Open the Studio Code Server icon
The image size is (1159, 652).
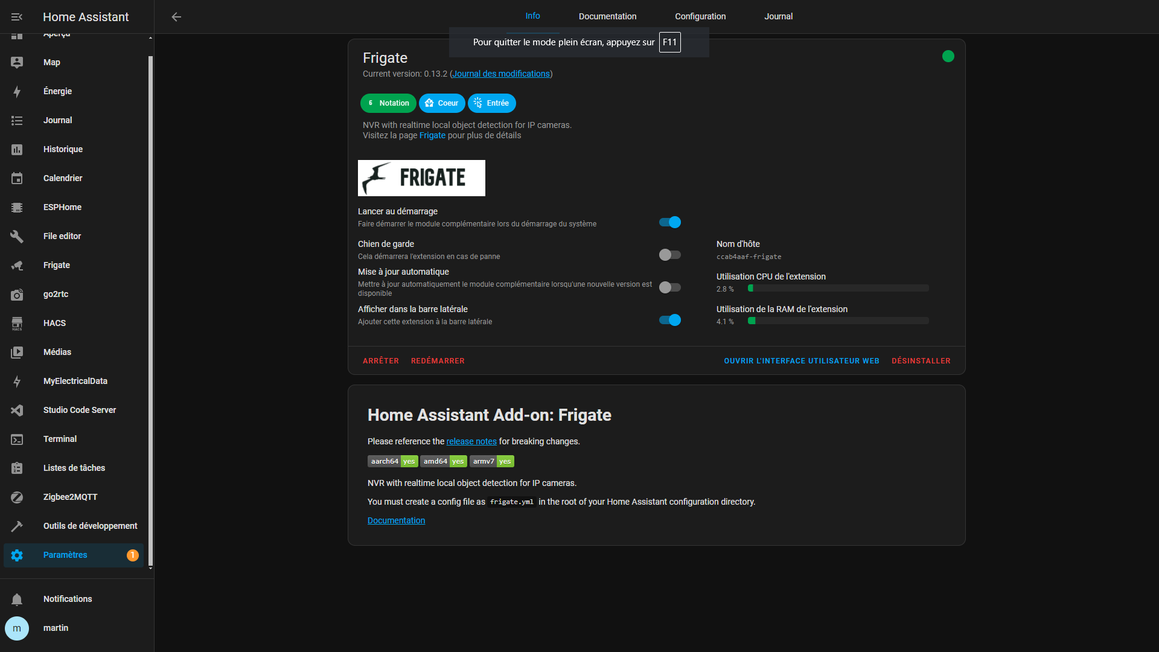17,411
